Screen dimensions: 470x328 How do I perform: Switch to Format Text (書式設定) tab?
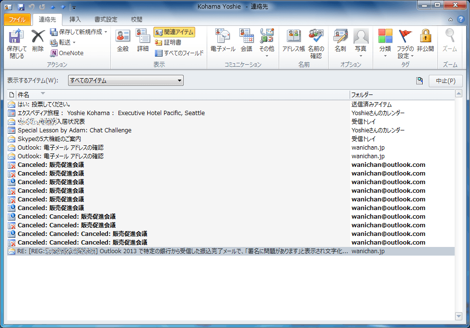tap(106, 20)
